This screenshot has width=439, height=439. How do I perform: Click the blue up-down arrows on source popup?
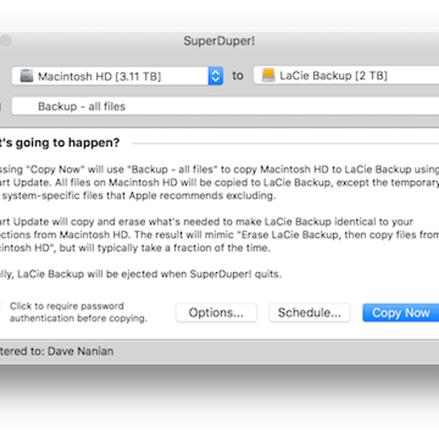coord(215,76)
